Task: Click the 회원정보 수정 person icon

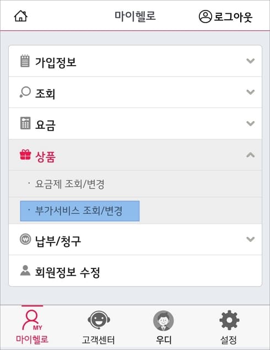Action: click(x=25, y=271)
